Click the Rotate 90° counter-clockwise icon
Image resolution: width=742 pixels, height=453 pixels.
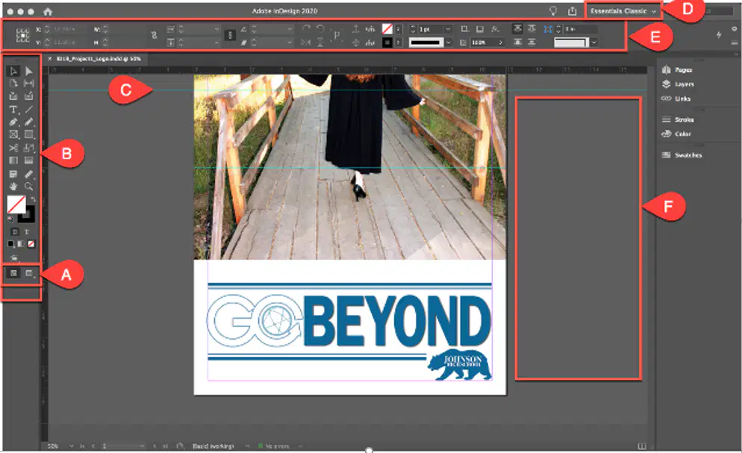tap(320, 29)
